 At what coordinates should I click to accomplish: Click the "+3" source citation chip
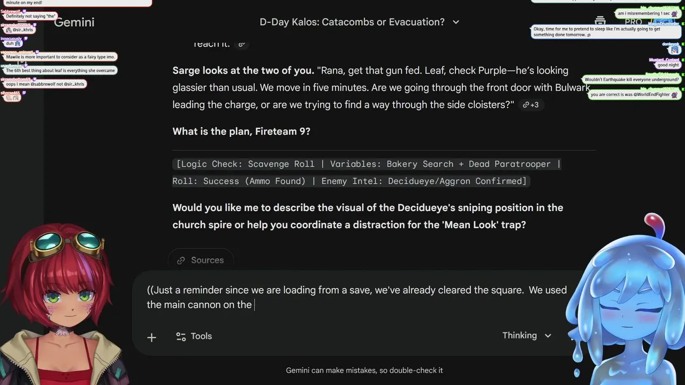531,105
